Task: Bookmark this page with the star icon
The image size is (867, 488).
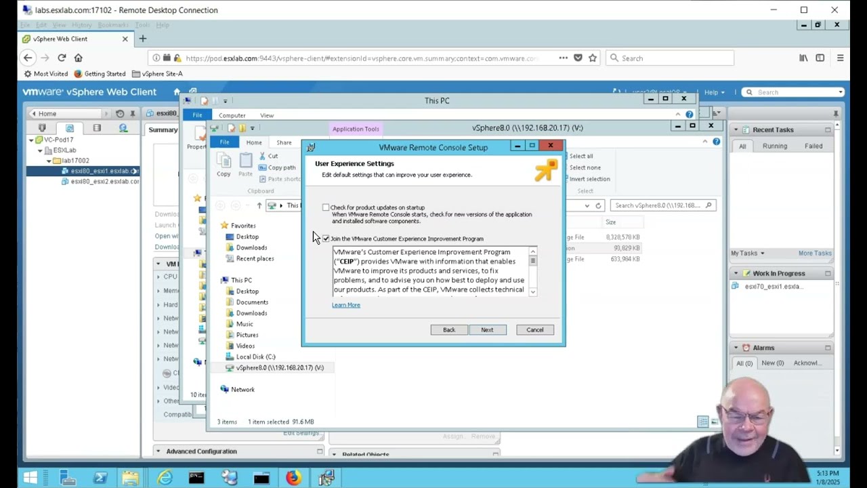Action: click(x=593, y=58)
